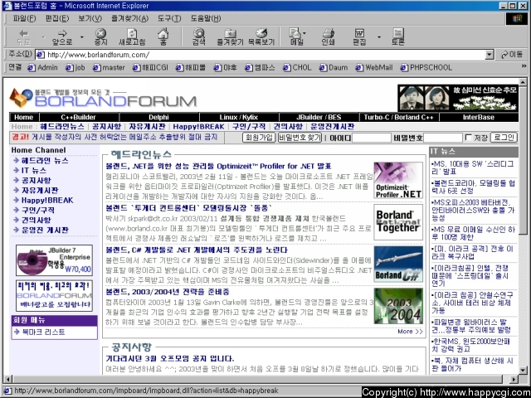Open the master links-bar shortcut

109,68
